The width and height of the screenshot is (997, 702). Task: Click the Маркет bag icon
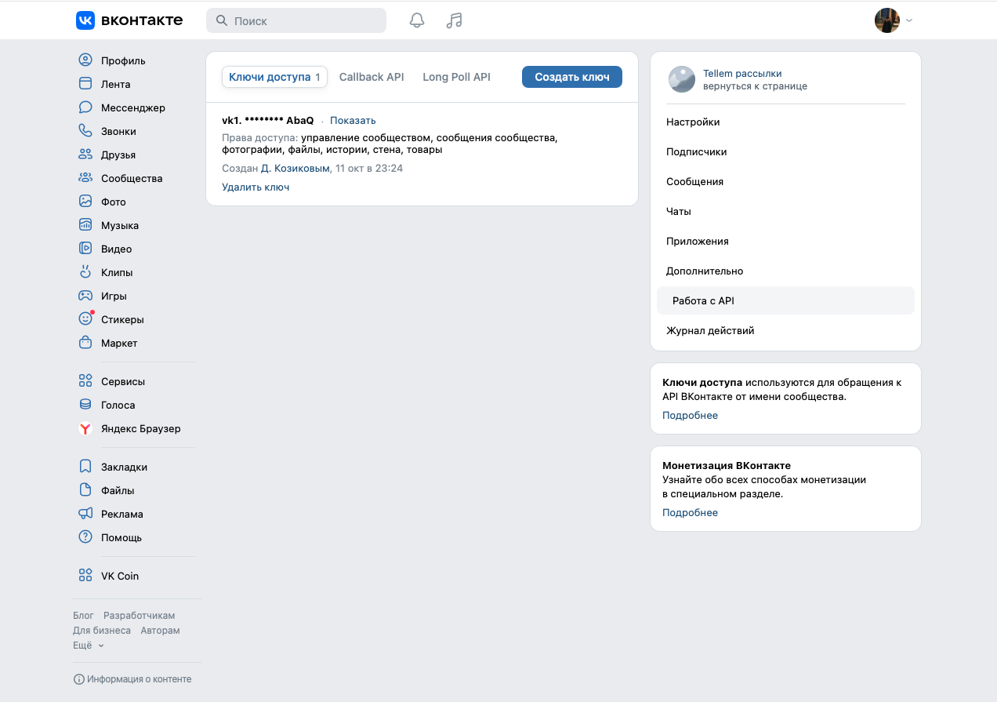coord(85,343)
